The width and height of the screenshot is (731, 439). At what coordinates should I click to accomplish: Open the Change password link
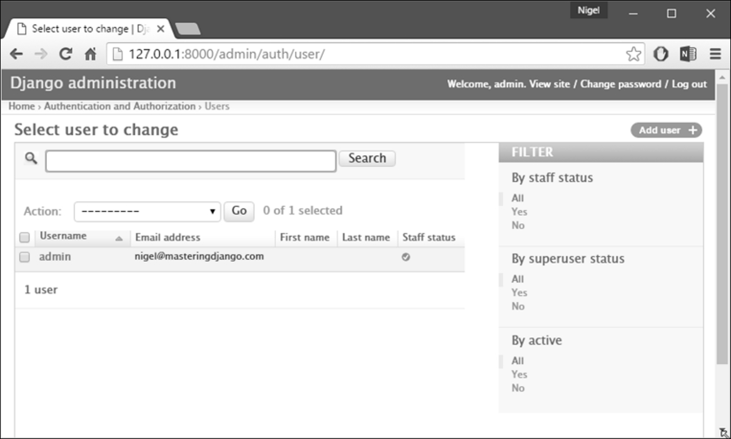point(620,84)
